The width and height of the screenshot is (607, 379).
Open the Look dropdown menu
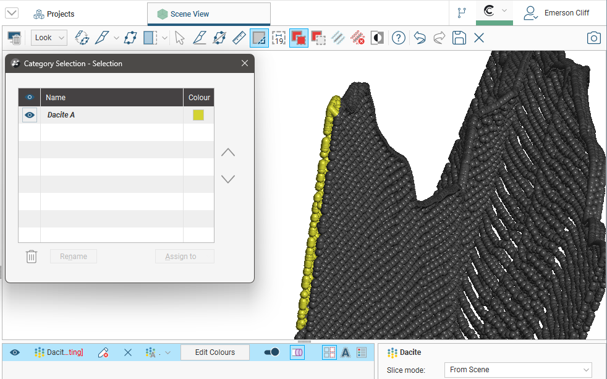click(49, 38)
